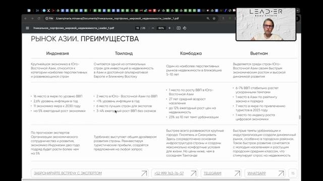Open the PDF viewer sidebar menu icon
Screen dimensions: 323x181
pos(27,28)
